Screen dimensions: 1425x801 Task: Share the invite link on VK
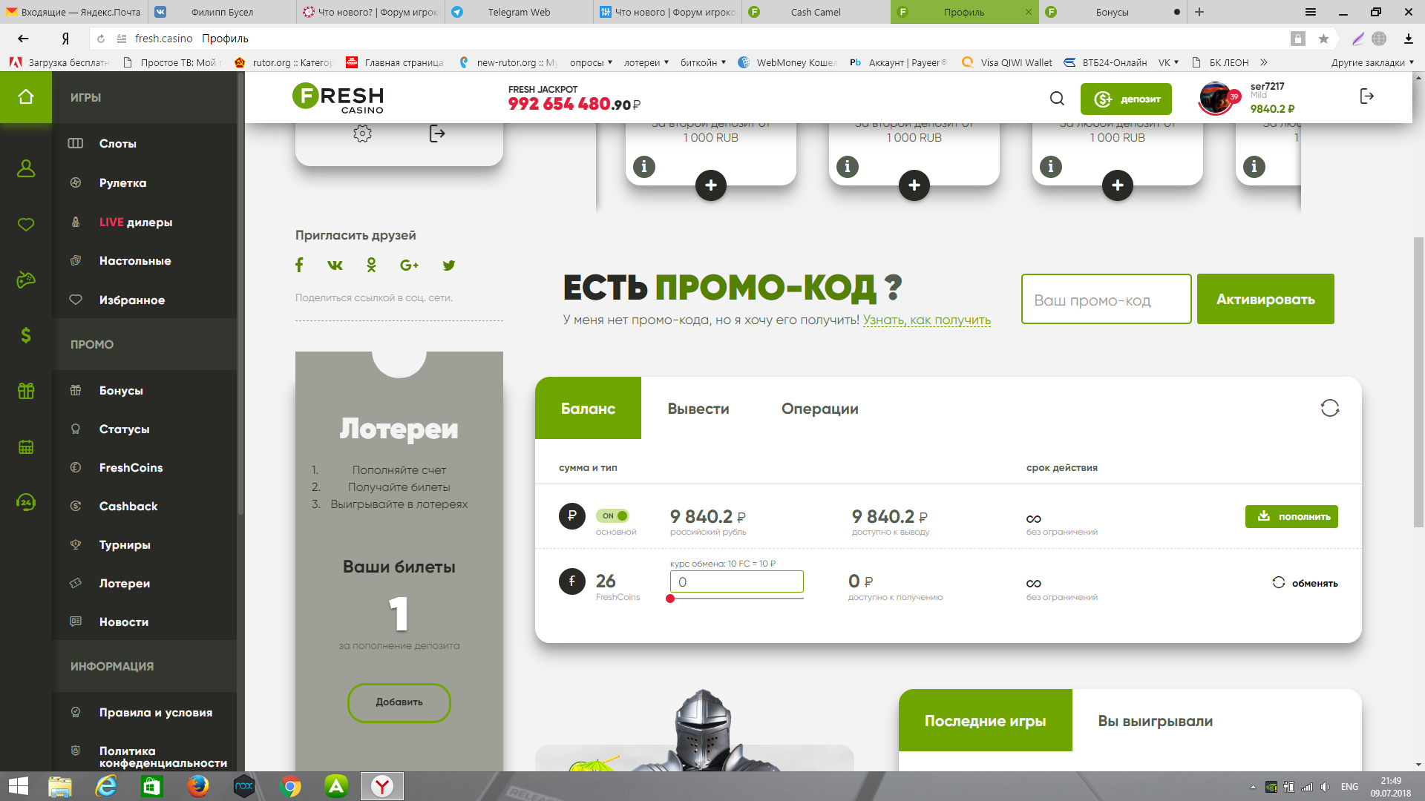pos(335,265)
